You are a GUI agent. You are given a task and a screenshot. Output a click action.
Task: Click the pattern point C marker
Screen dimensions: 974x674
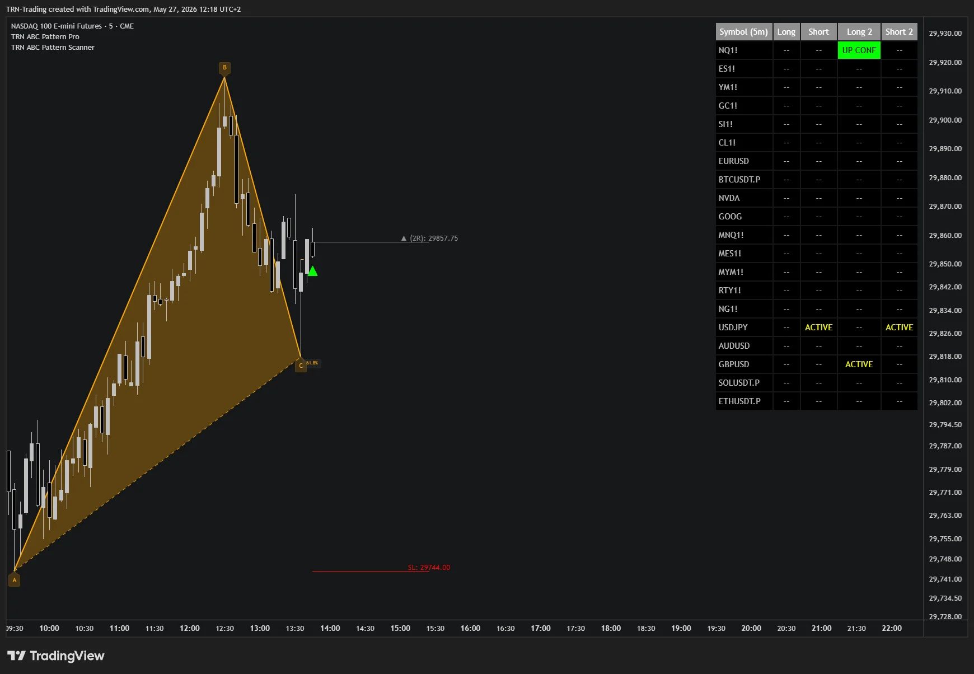[301, 366]
